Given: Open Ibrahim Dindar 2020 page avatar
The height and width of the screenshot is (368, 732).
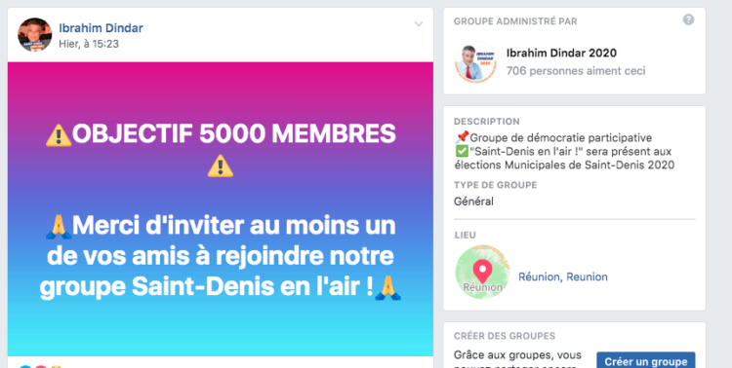Looking at the screenshot, I should point(475,61).
